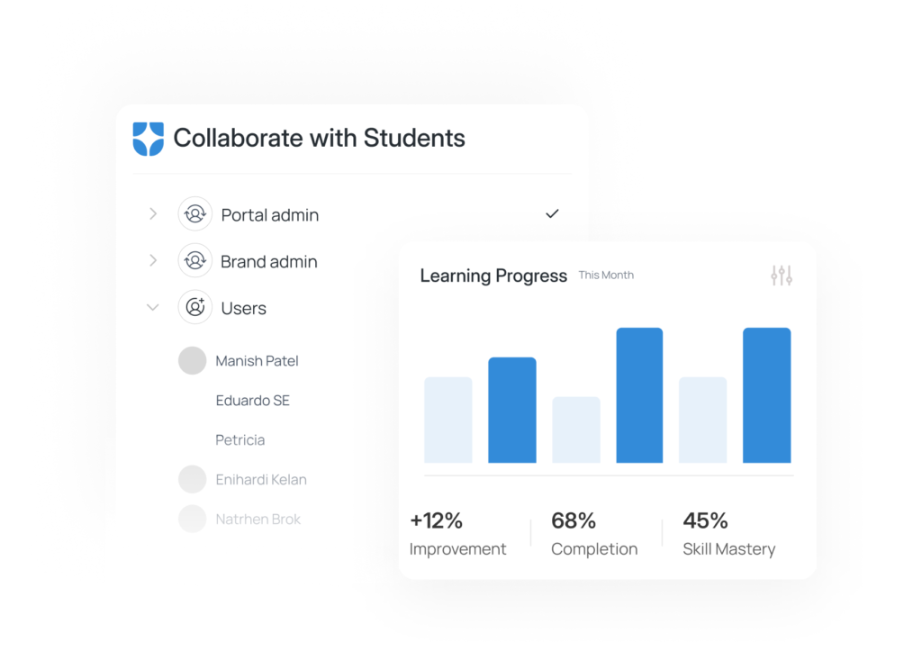
Task: Click the Manish Patel name
Action: 257,360
